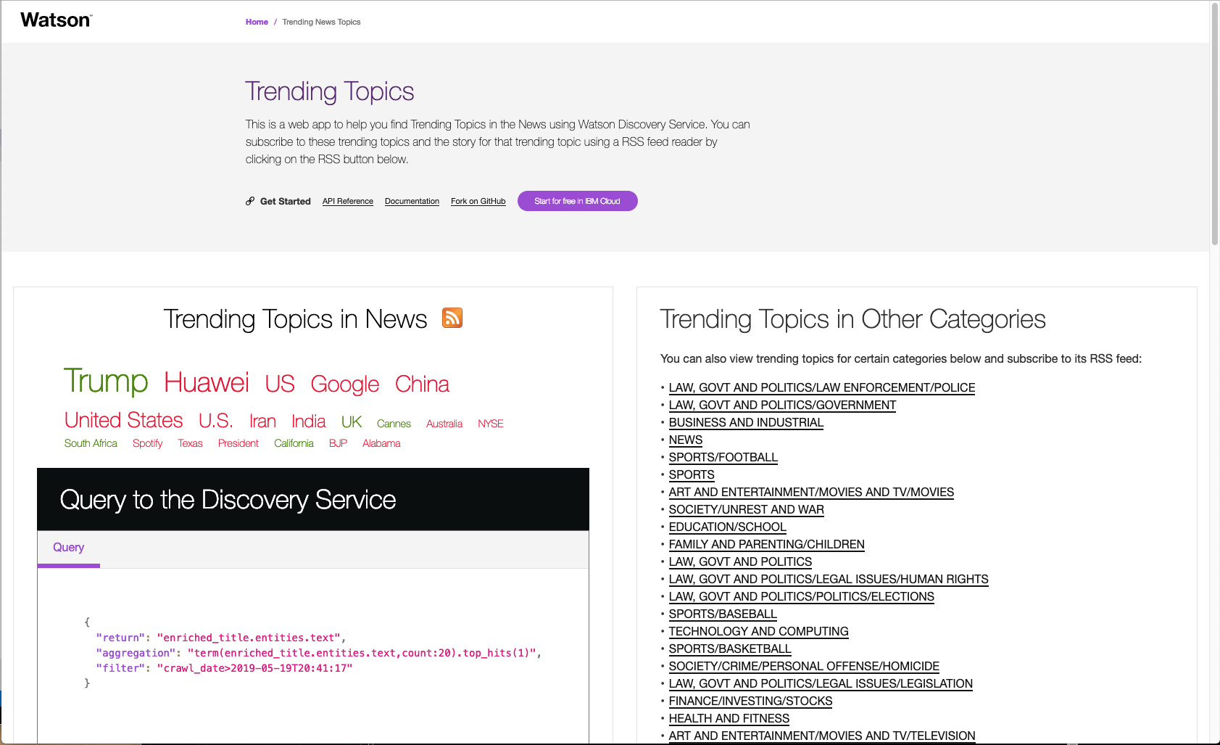
Task: Click the California trending topic
Action: pos(294,443)
